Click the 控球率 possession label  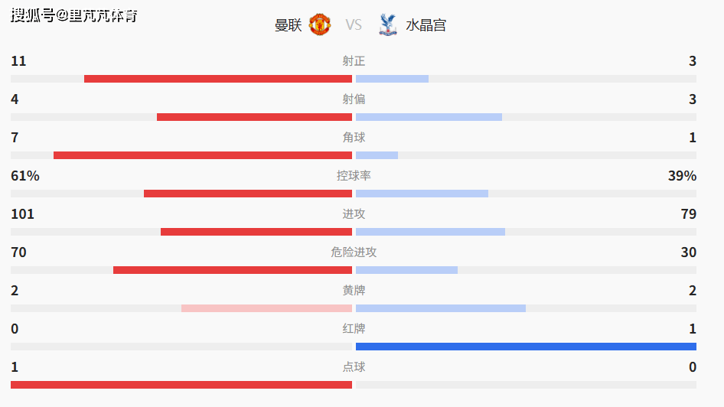pos(354,176)
